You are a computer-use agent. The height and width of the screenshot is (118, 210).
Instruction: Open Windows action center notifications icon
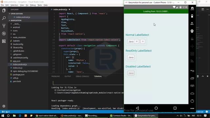(x=205, y=116)
